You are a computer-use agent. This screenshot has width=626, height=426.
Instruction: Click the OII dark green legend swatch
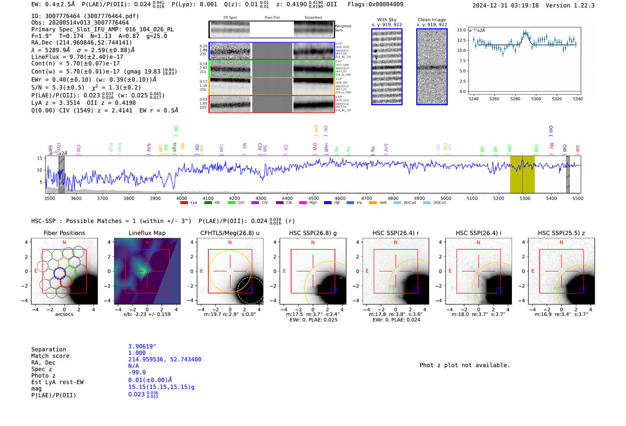tap(208, 203)
